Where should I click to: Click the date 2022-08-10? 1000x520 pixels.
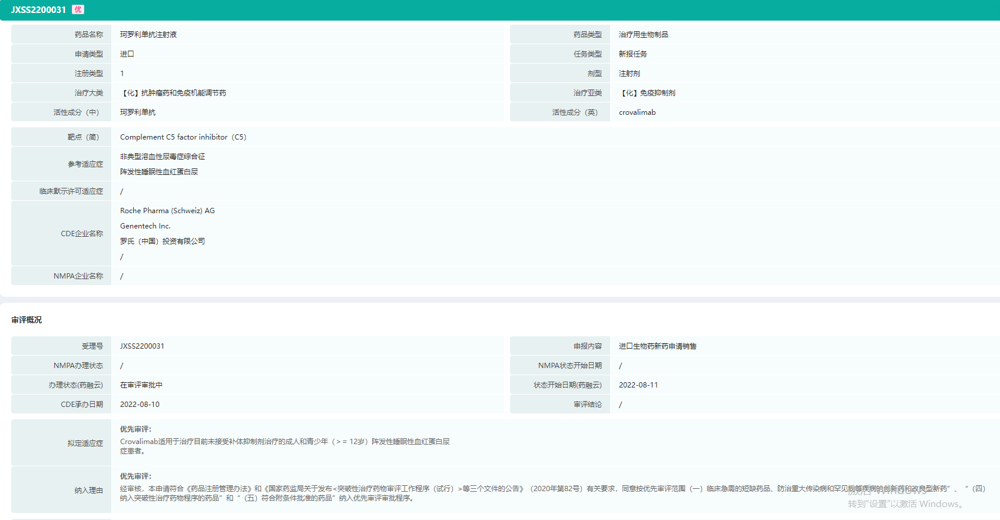pyautogui.click(x=140, y=405)
